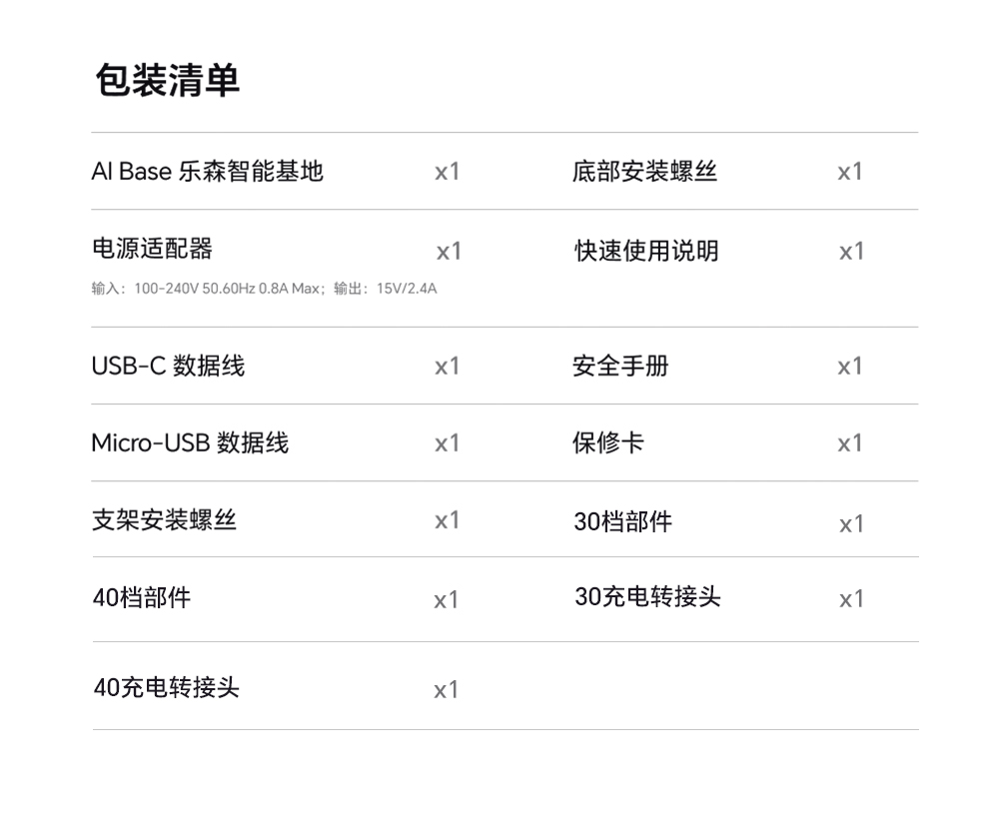
Task: Select the 电源适配器 list item
Action: coord(152,249)
